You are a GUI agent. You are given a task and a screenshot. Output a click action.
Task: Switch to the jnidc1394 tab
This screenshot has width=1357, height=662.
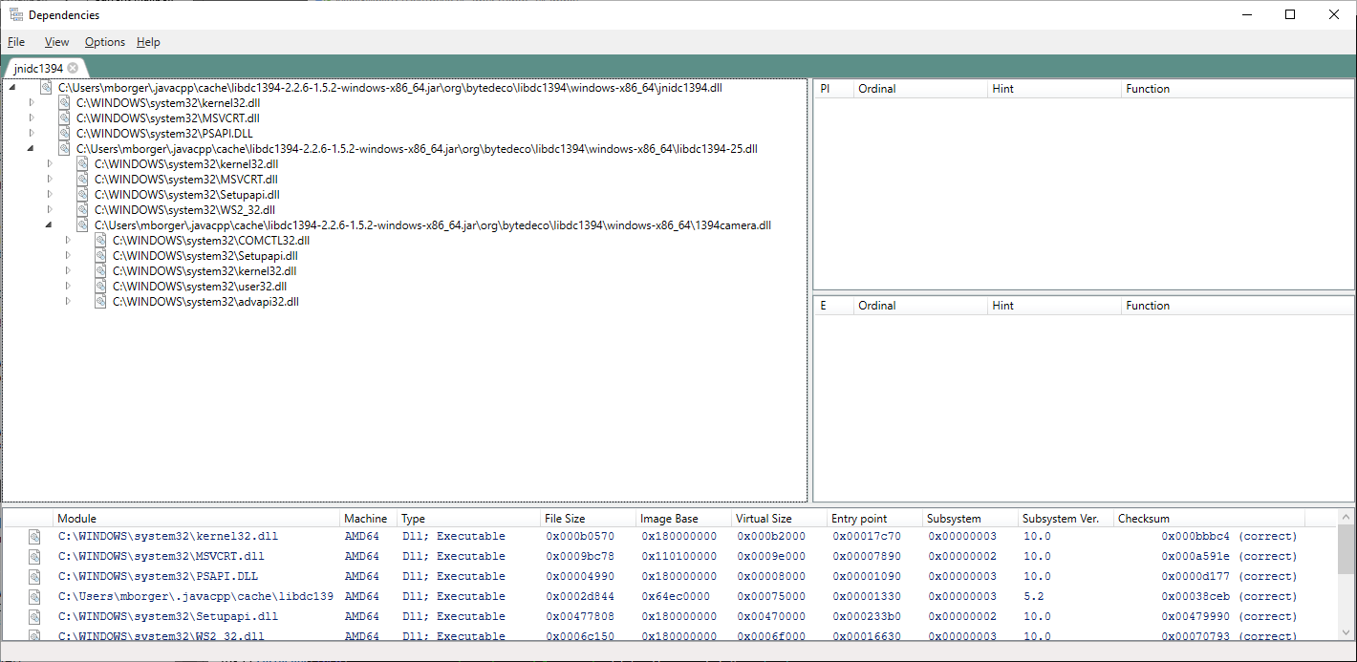pyautogui.click(x=38, y=68)
